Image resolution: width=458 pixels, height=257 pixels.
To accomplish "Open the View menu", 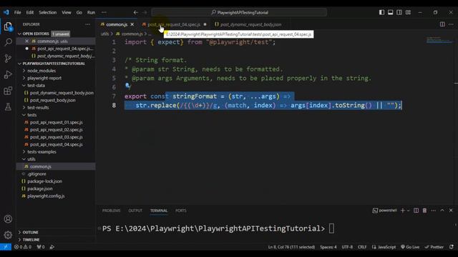I will [67, 13].
